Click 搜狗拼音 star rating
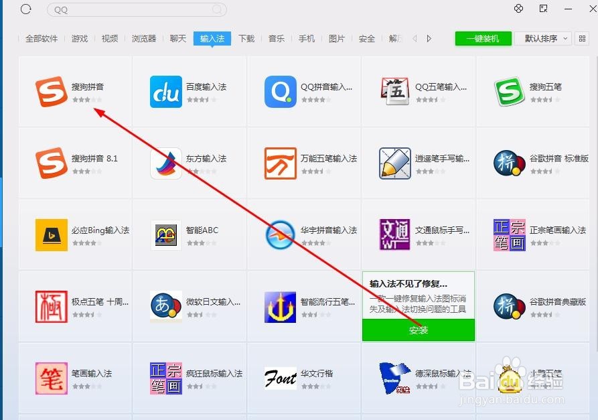Viewport: 598px width, 420px height. click(87, 100)
